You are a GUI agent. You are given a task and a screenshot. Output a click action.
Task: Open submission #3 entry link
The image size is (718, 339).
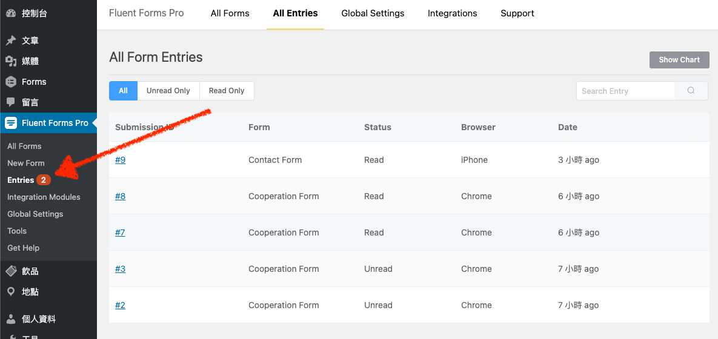120,269
